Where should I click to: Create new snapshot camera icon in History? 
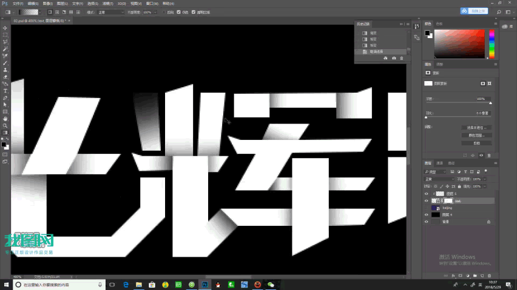click(394, 58)
